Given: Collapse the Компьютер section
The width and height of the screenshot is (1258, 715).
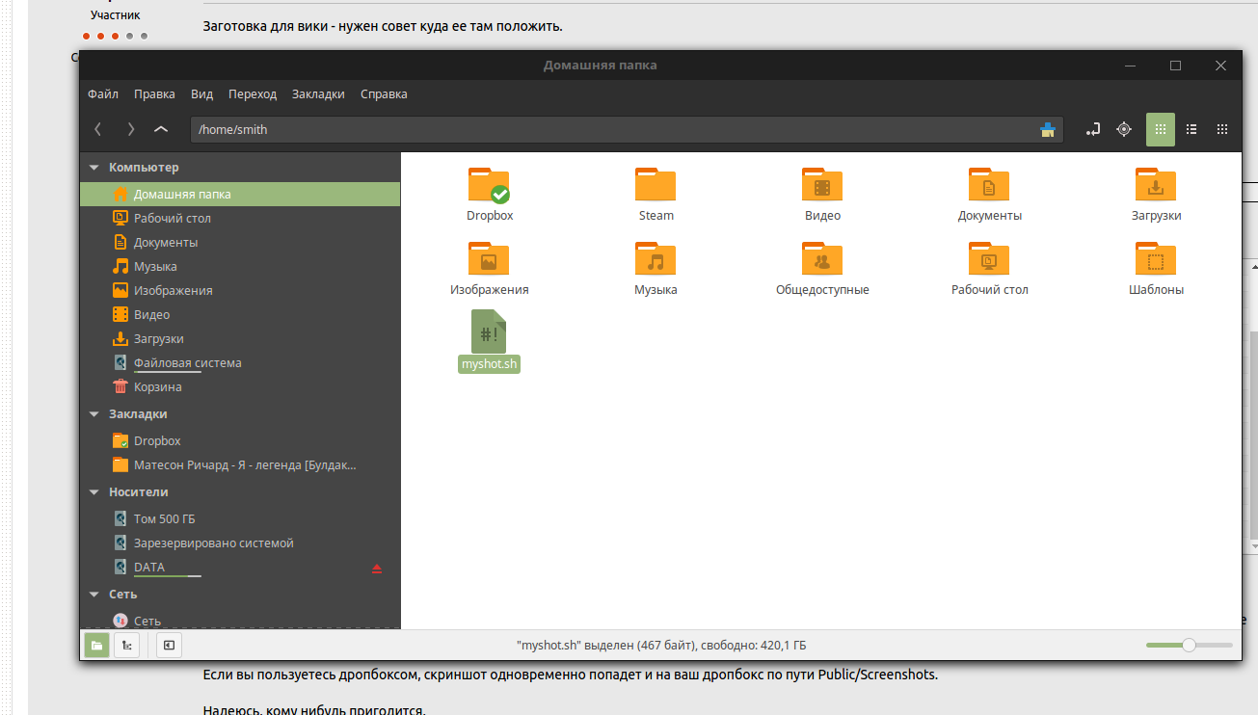Looking at the screenshot, I should 94,168.
